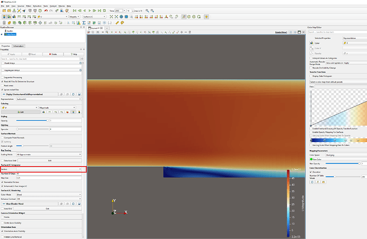Open the Vectors dropdown in LIC Integrator
Screen dimensions: 367x239
click(x=49, y=169)
